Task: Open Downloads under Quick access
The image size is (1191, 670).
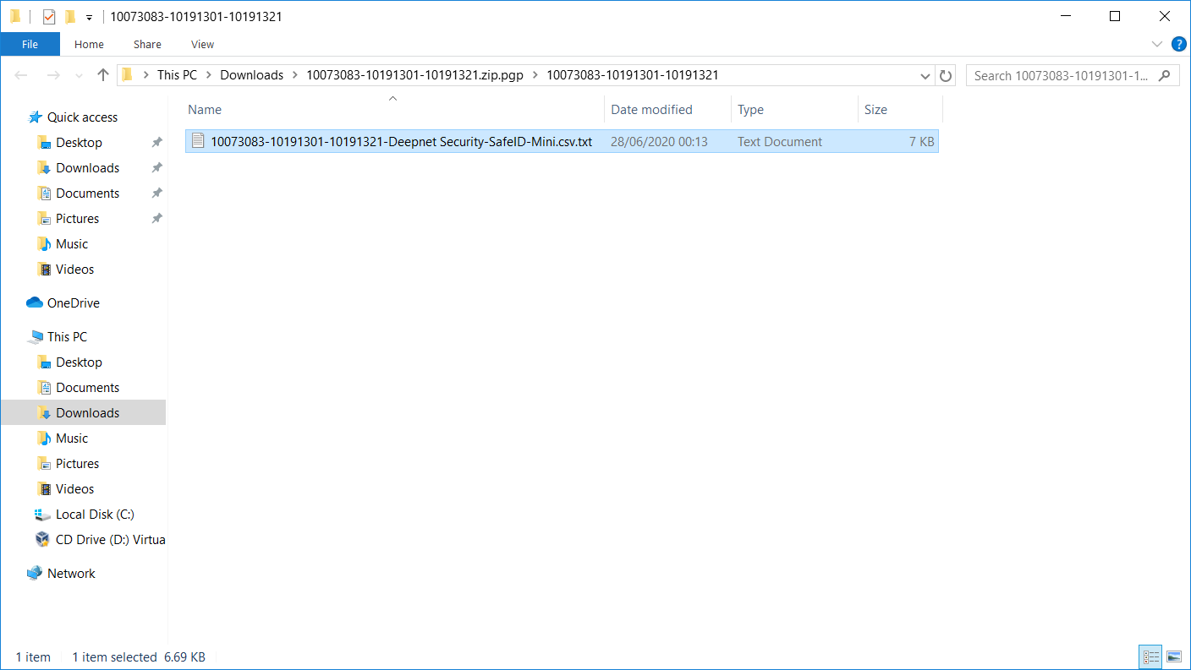Action: 87,168
